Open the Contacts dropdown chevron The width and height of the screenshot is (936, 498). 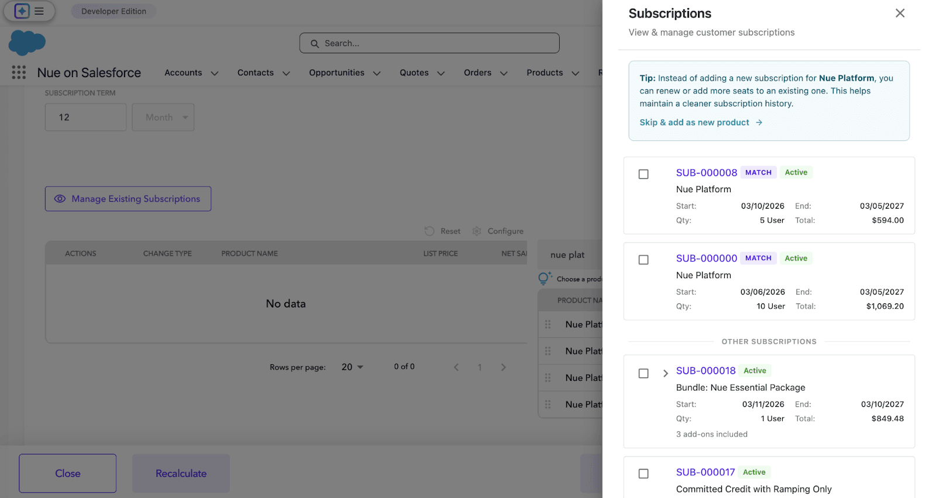click(286, 73)
